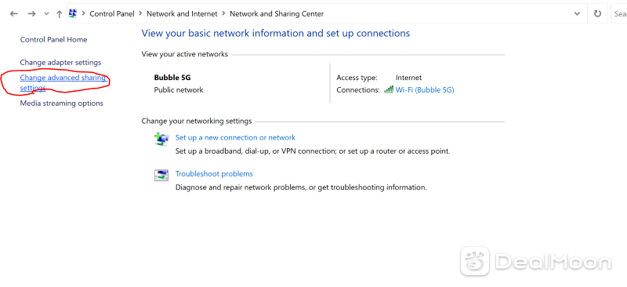The width and height of the screenshot is (627, 287).
Task: Click the Forward navigation arrow
Action: [31, 14]
